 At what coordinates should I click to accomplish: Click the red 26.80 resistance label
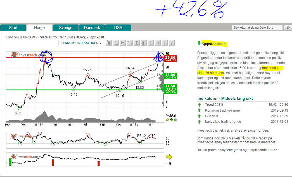point(170,59)
